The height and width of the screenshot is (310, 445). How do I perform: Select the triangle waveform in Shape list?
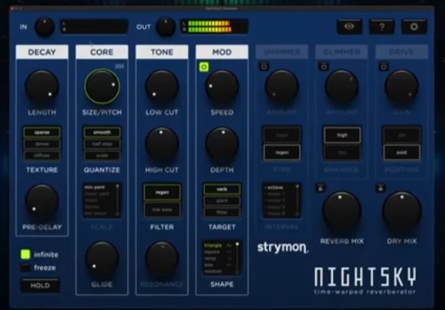pos(218,245)
